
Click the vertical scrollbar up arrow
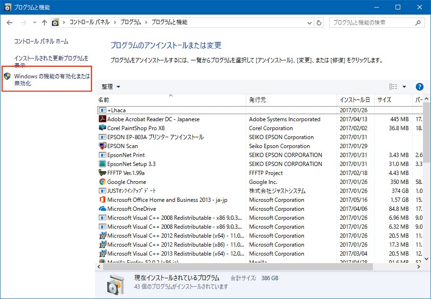pos(427,99)
